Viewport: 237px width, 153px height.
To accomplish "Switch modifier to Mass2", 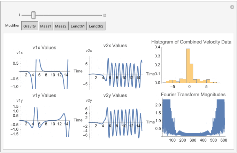I will click(x=61, y=26).
